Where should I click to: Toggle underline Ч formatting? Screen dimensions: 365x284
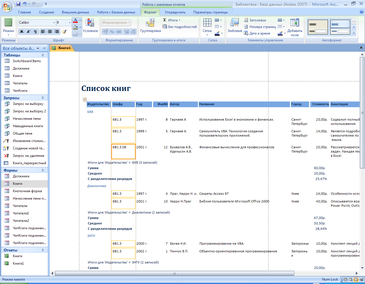35,32
